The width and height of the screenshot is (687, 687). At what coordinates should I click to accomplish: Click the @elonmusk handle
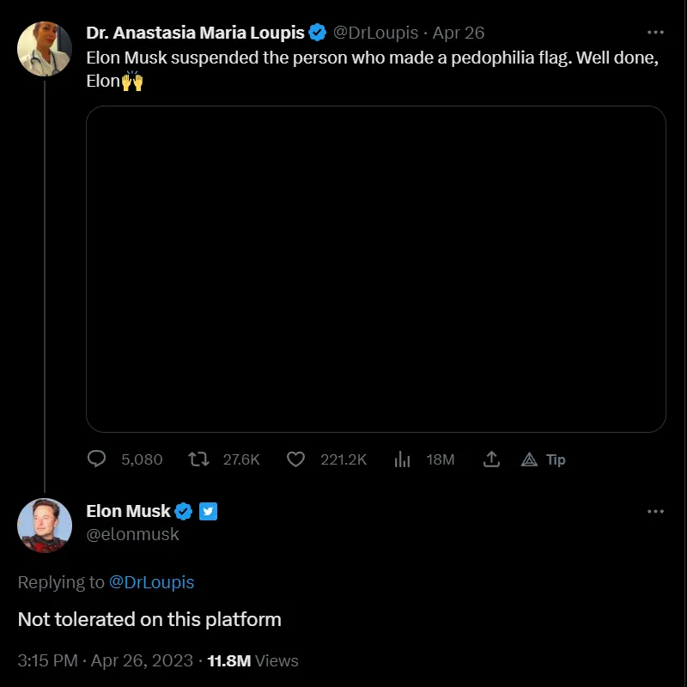click(134, 533)
